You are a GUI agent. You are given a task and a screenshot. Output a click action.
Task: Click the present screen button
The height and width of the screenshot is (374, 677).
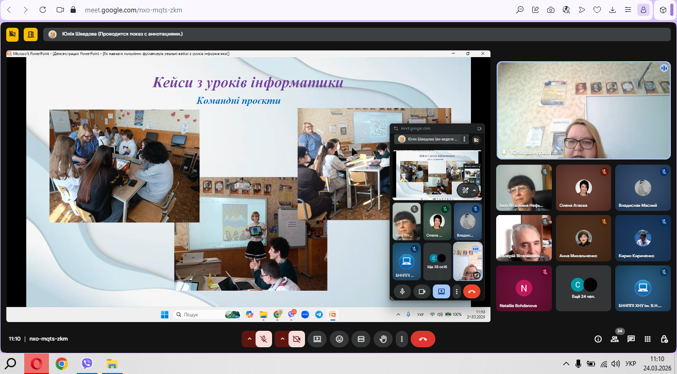pyautogui.click(x=317, y=339)
